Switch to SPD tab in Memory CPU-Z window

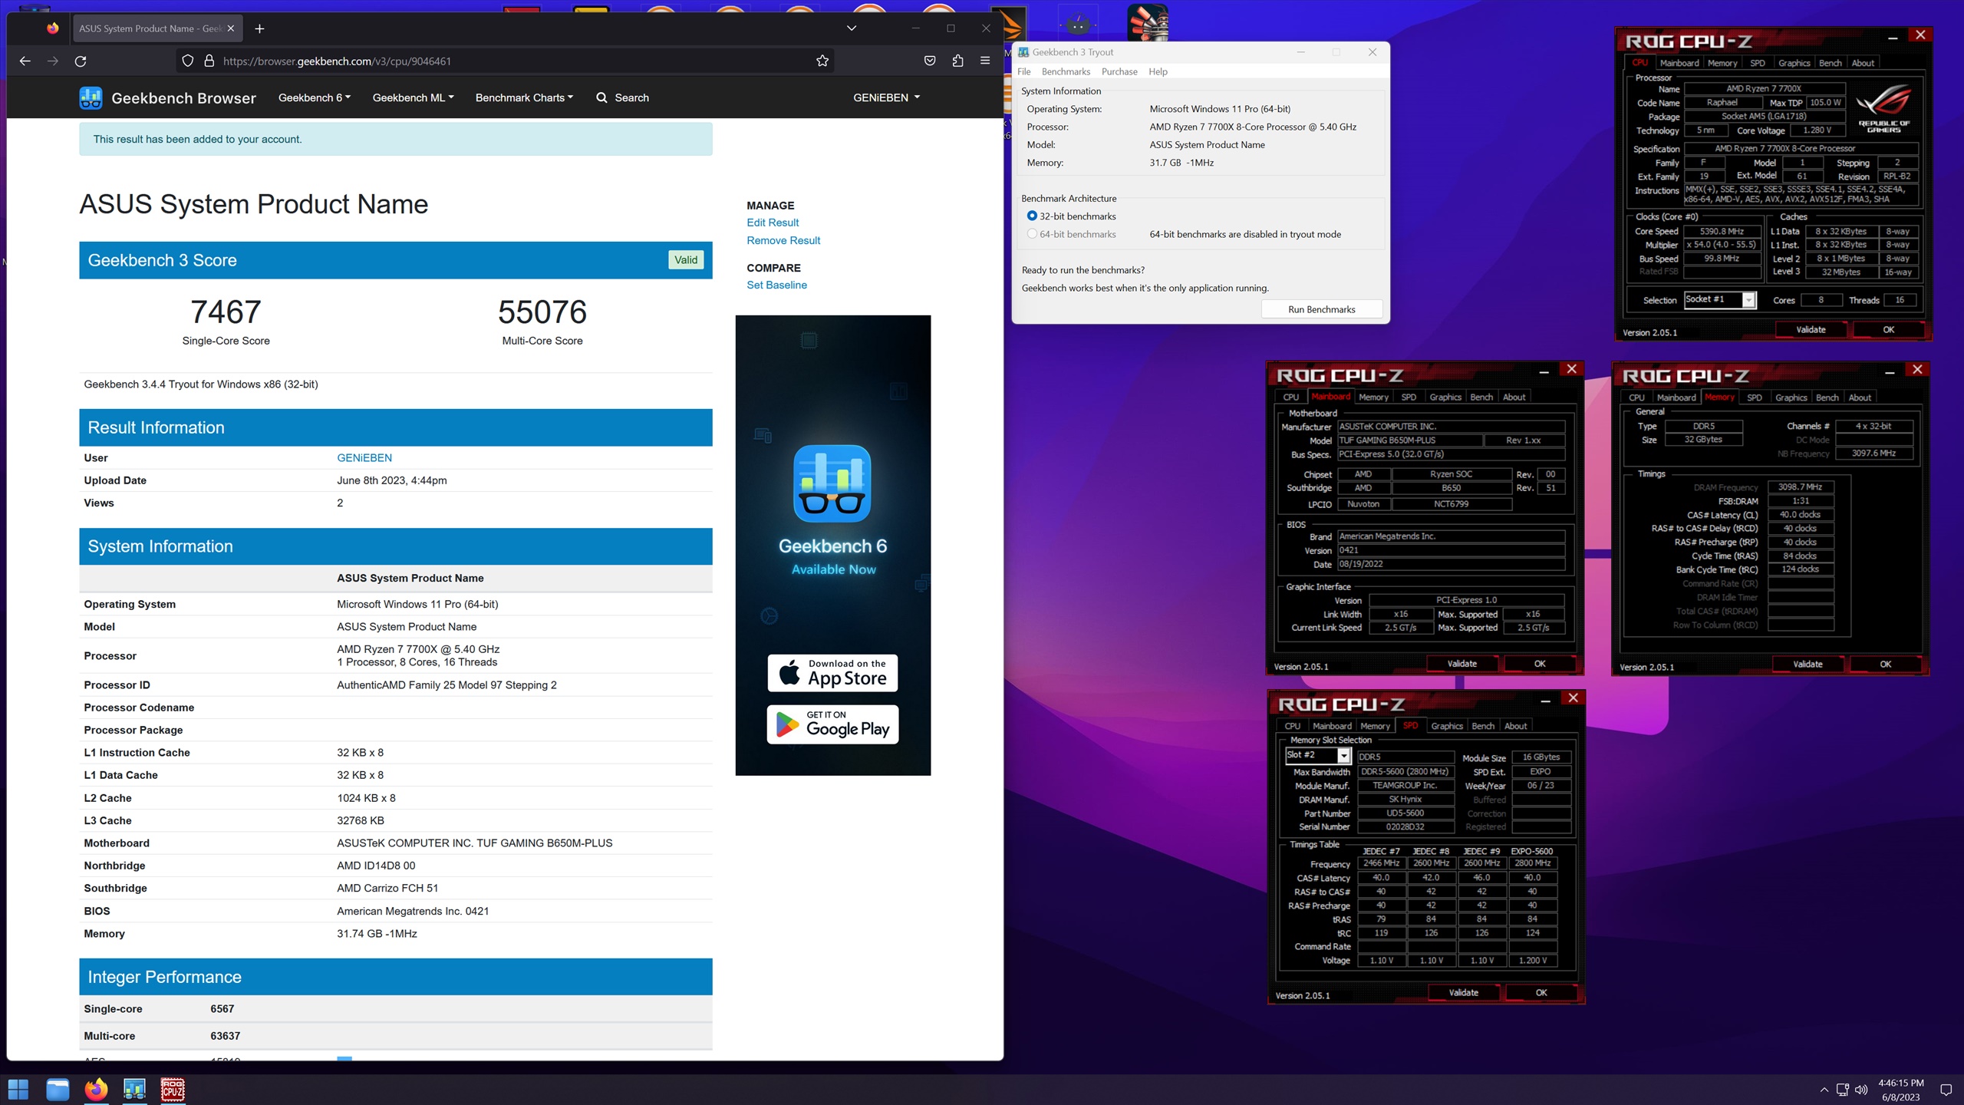click(x=1754, y=397)
